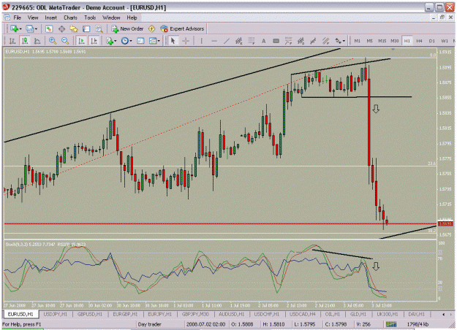Viewport: 457px width, 330px height.
Task: Click the New Order button
Action: coord(128,28)
